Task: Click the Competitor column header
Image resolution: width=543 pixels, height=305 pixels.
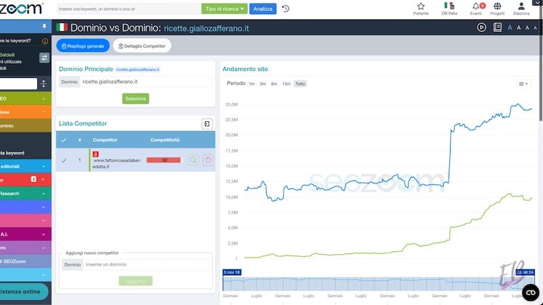Action: click(x=105, y=140)
